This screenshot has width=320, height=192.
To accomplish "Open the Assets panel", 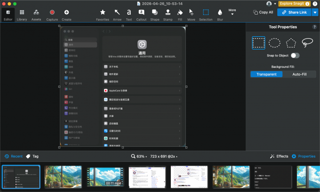I will tap(36, 15).
